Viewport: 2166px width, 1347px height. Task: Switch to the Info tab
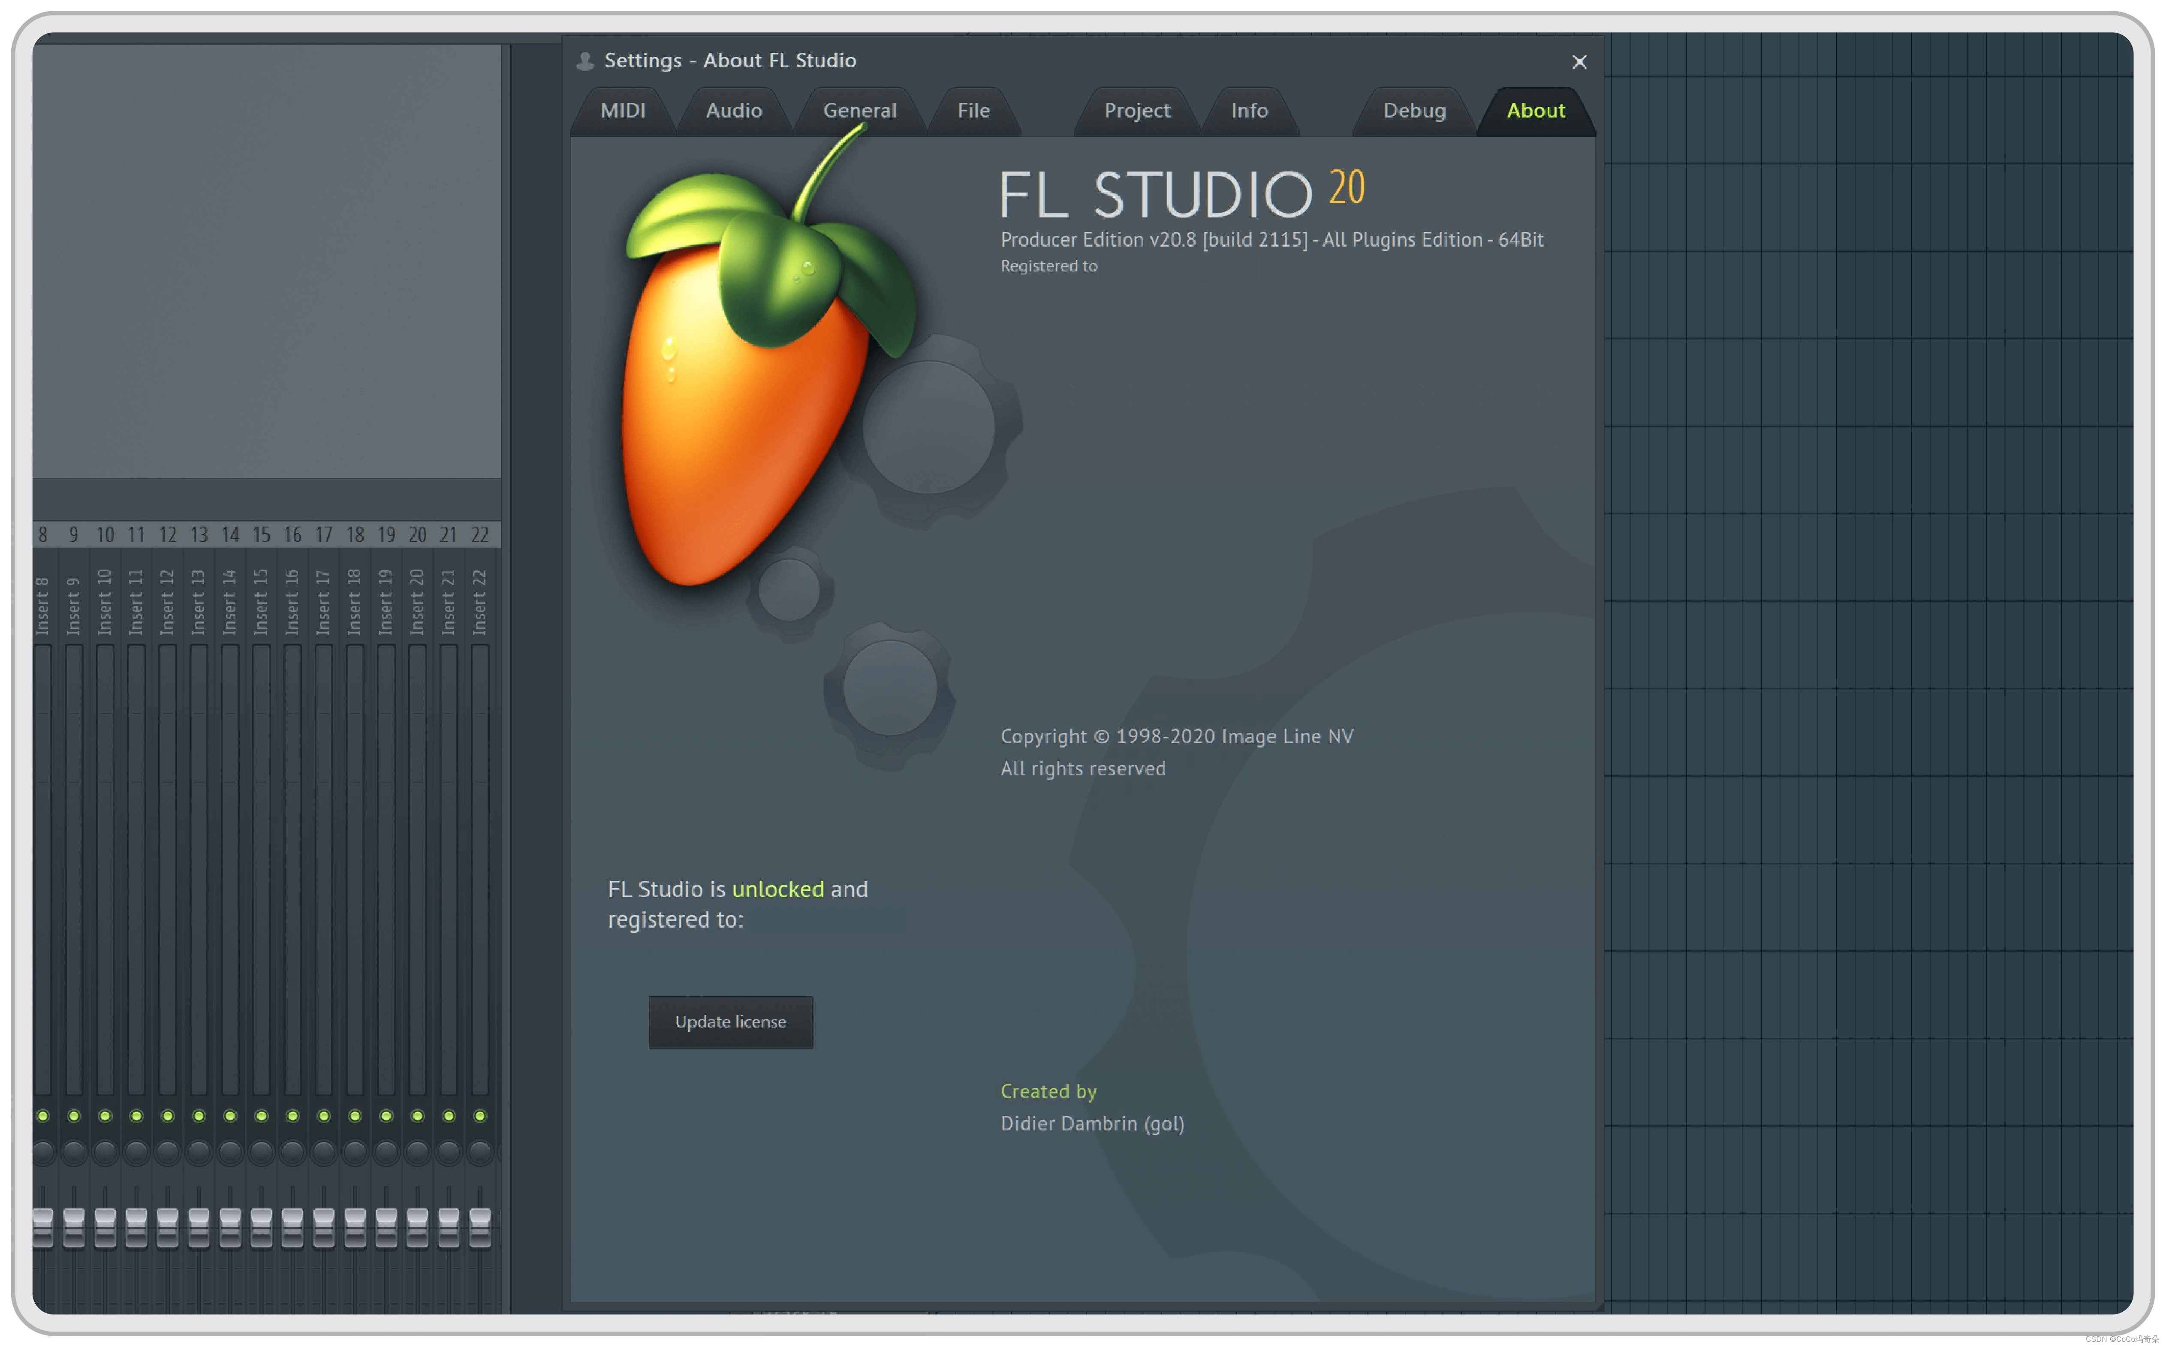(1249, 111)
